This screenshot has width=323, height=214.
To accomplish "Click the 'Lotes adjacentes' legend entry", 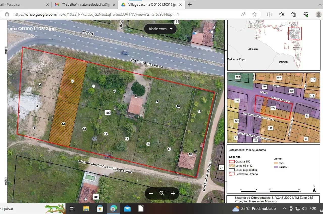I will (243, 170).
